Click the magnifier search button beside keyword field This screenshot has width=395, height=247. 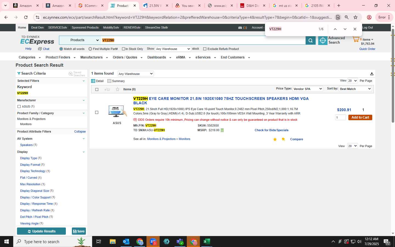coord(311,40)
